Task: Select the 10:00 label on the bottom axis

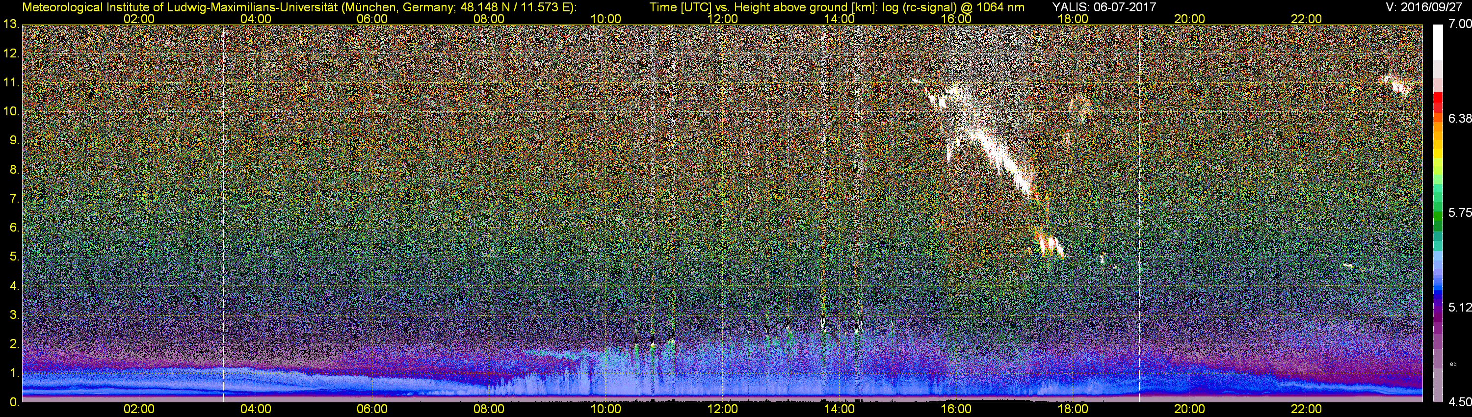Action: pyautogui.click(x=605, y=409)
